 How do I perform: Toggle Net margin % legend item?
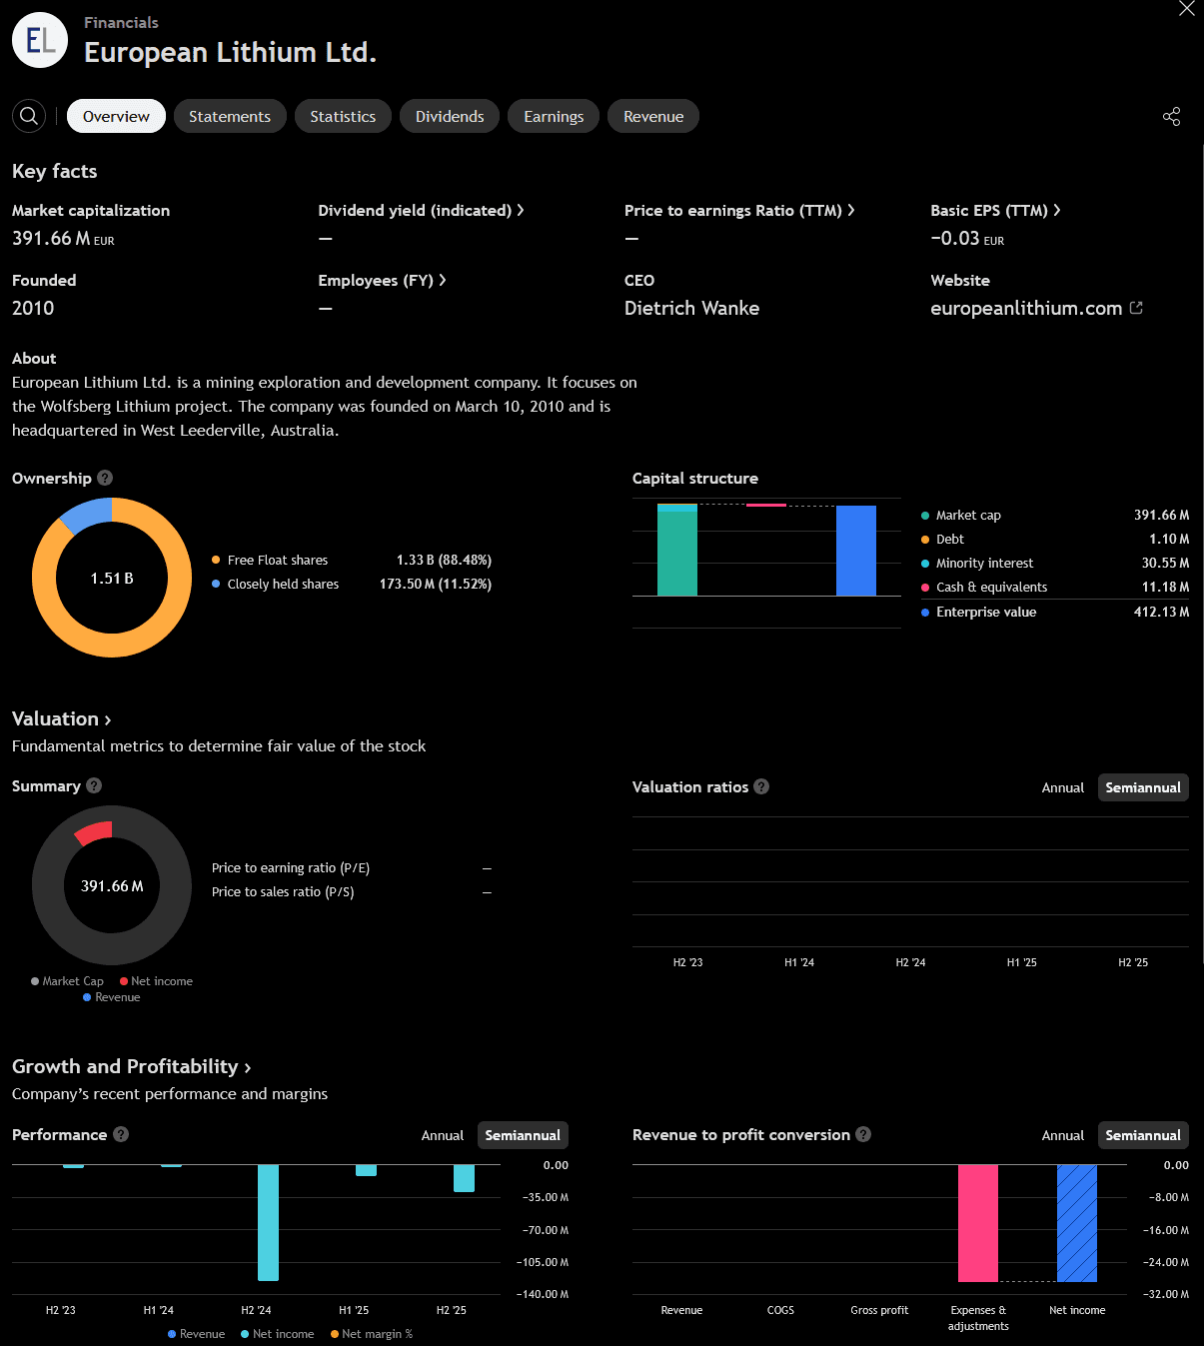tap(371, 1334)
